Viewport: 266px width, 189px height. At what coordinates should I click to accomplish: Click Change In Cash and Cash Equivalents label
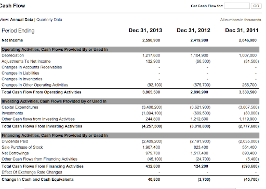point(37,180)
